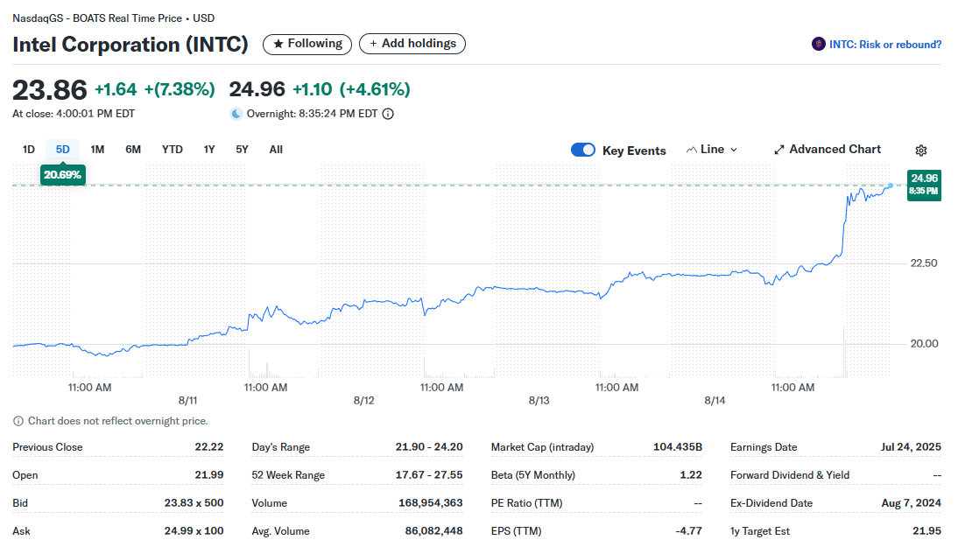The width and height of the screenshot is (958, 554).
Task: Click Market Cap (intraday) label
Action: point(543,447)
